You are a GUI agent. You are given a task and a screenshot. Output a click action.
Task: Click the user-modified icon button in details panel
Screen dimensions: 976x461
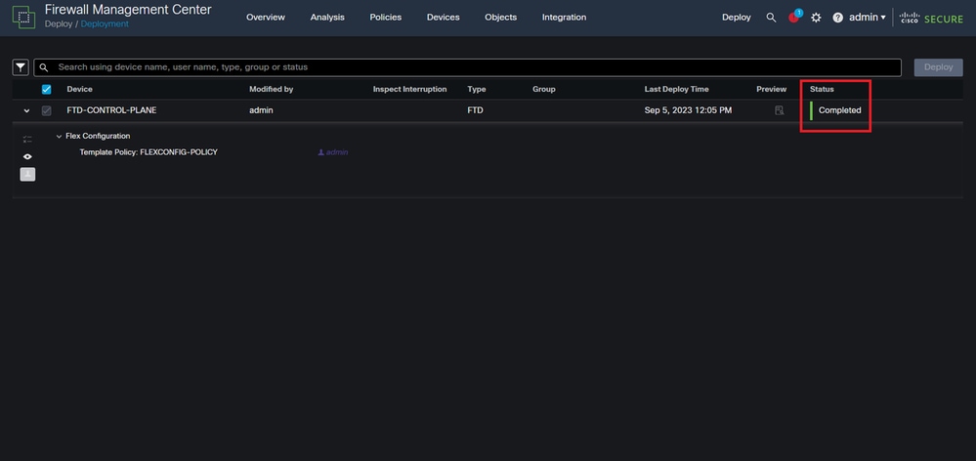click(27, 174)
